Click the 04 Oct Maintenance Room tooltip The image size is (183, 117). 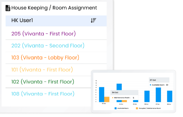pyautogui.click(x=124, y=95)
